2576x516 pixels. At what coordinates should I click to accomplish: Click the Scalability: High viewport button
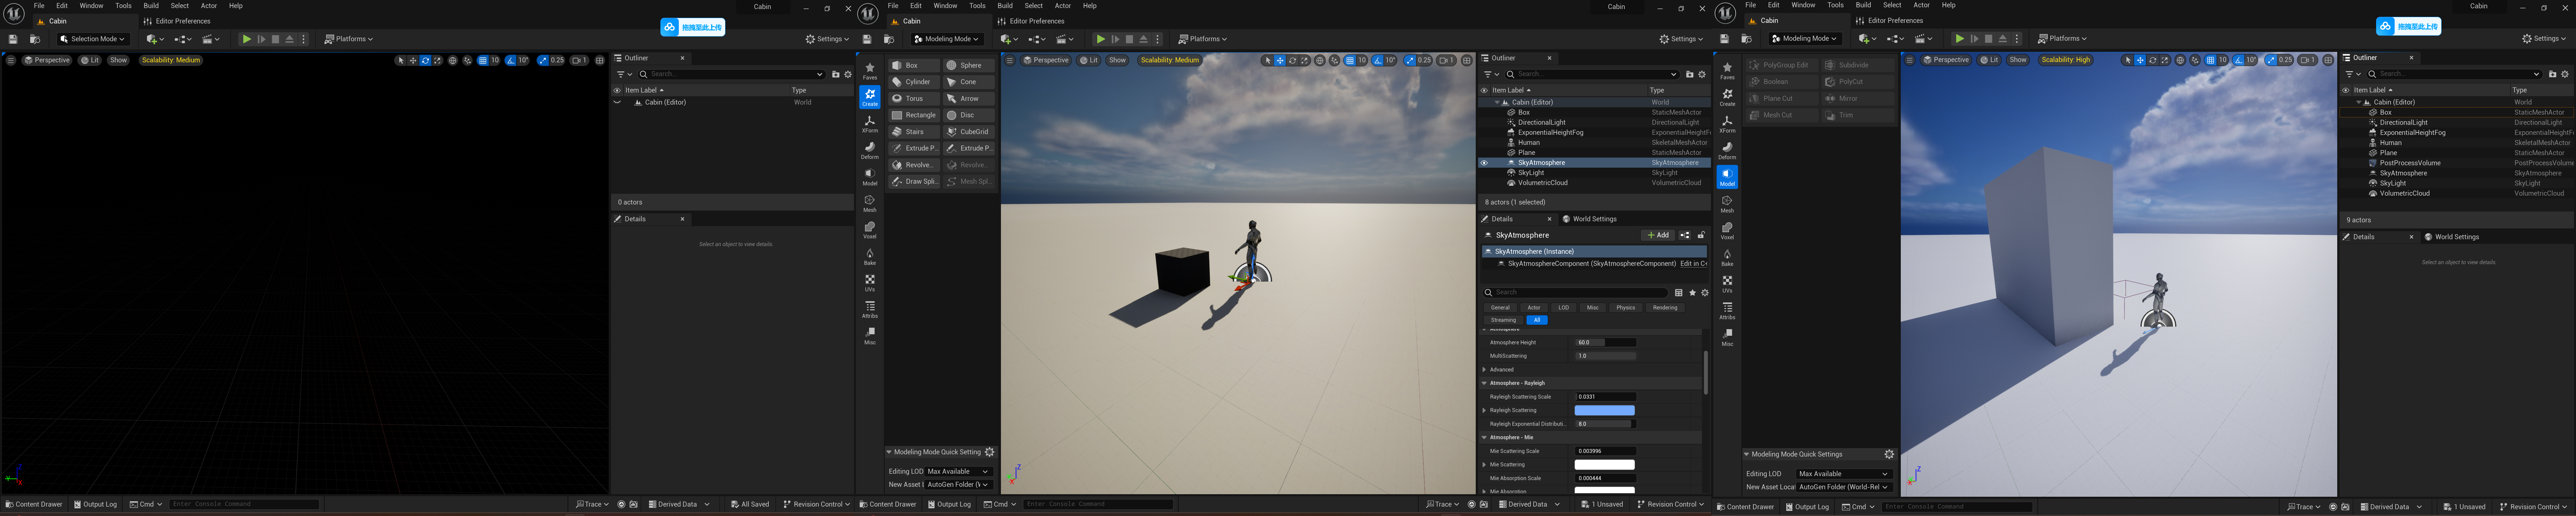click(x=2065, y=60)
